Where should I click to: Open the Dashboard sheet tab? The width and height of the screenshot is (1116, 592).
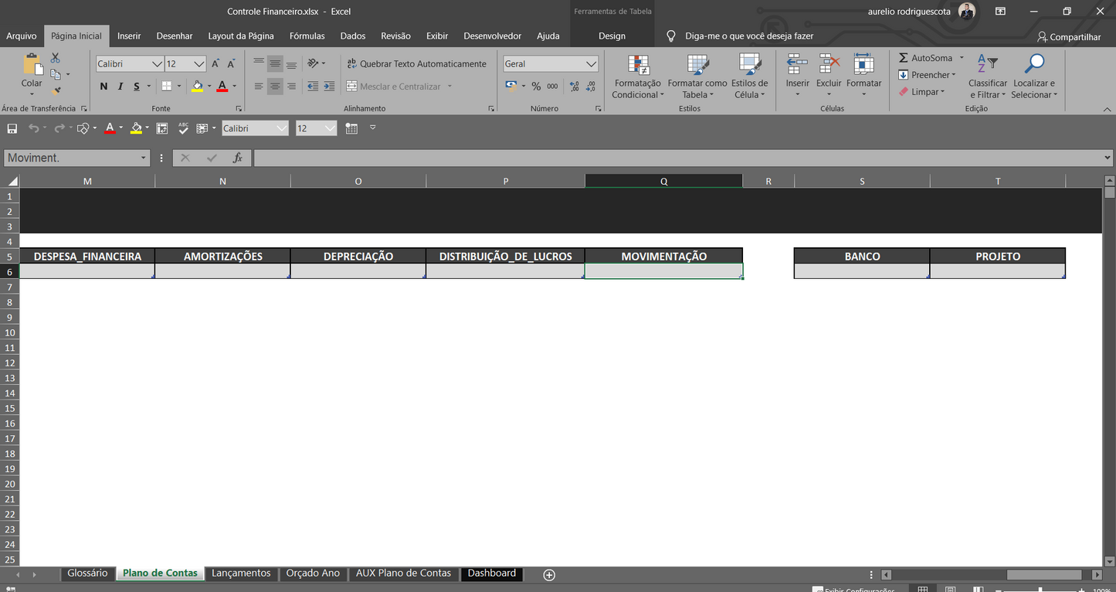click(x=491, y=573)
